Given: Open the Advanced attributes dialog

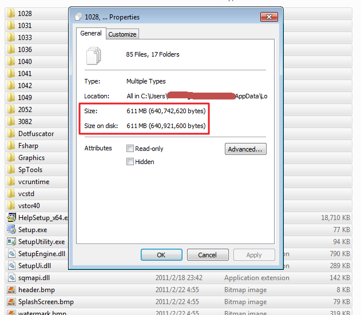Looking at the screenshot, I should [x=245, y=149].
